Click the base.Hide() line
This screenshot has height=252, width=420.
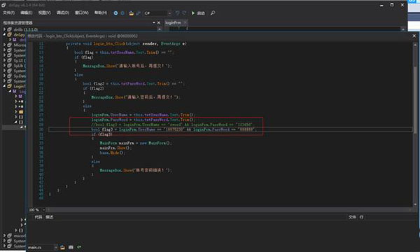click(113, 153)
